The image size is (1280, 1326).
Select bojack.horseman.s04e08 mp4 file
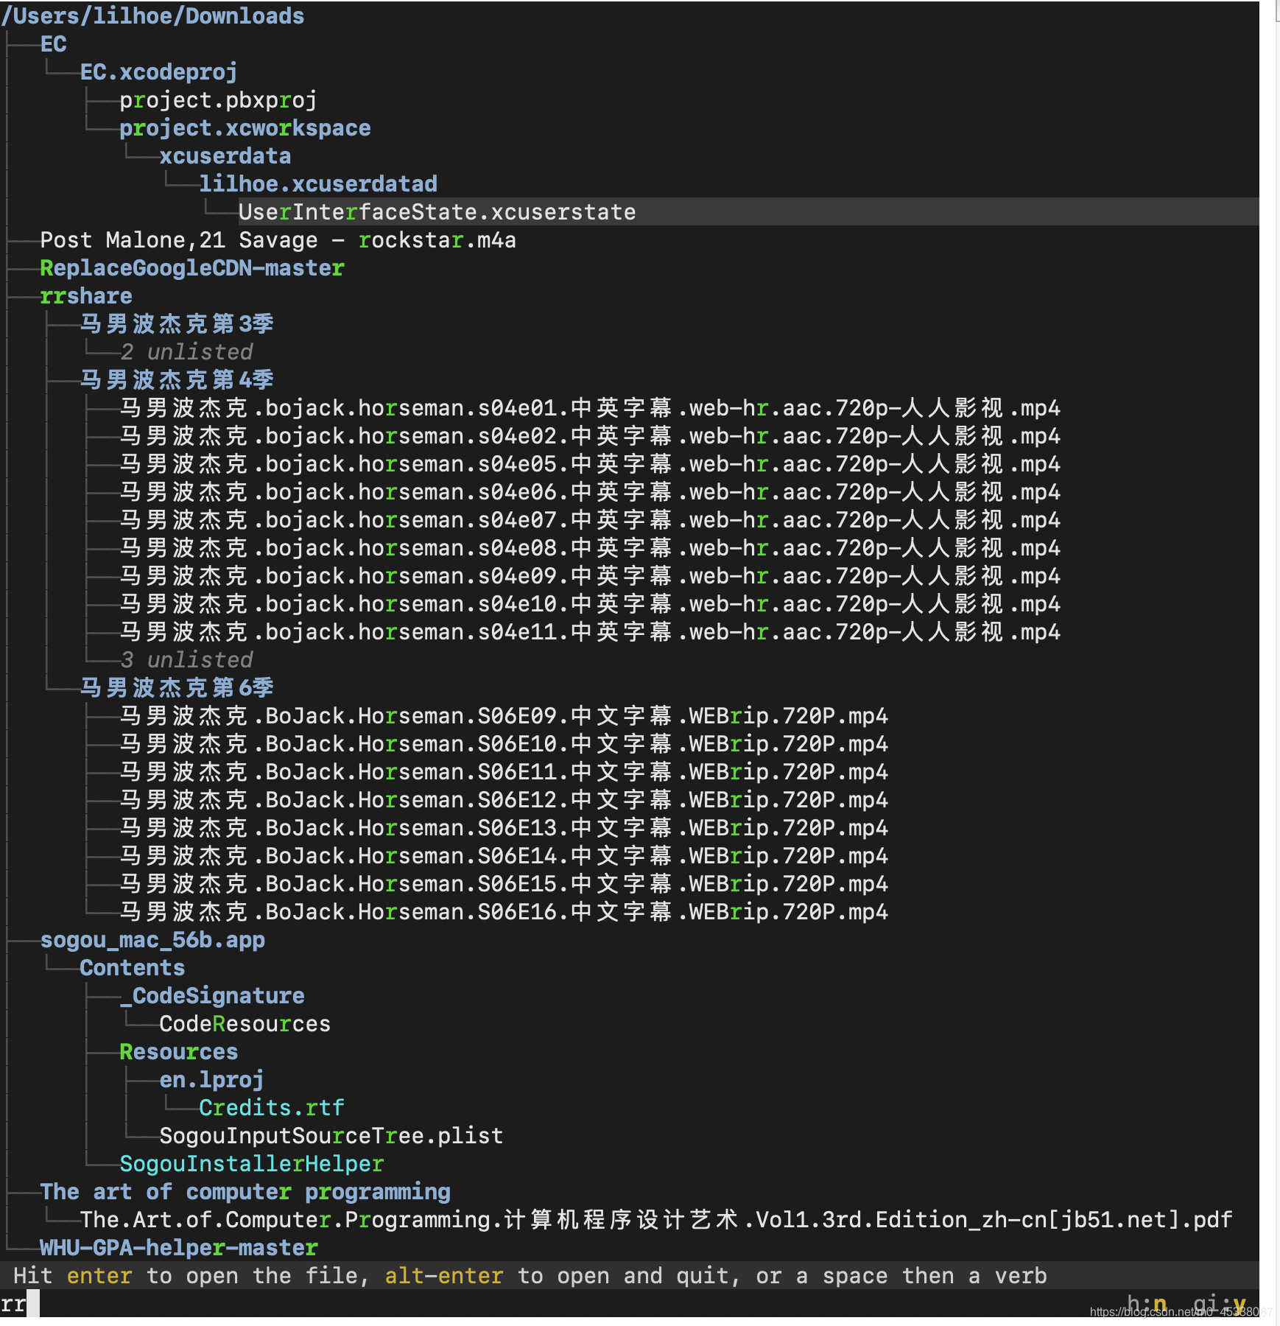click(x=589, y=548)
